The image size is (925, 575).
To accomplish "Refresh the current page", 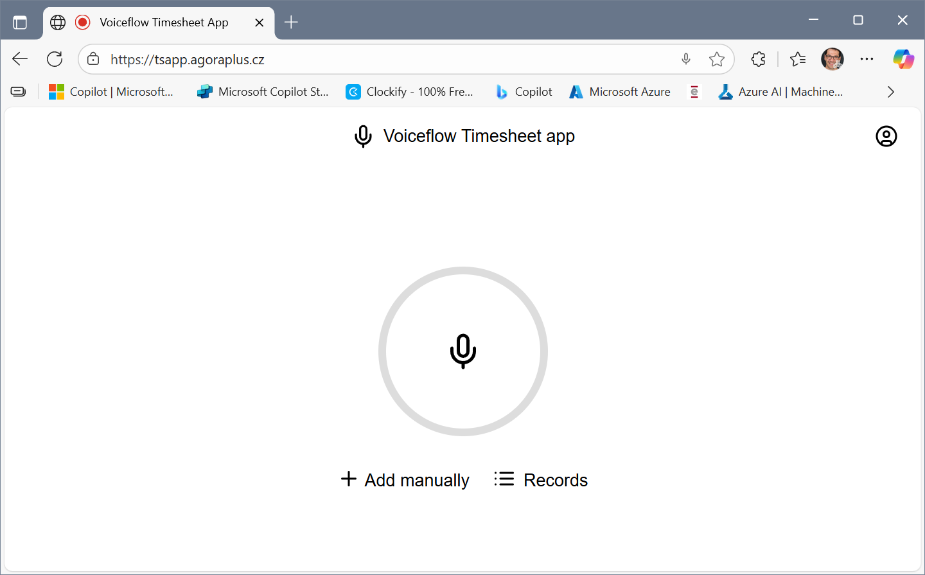I will pyautogui.click(x=55, y=59).
